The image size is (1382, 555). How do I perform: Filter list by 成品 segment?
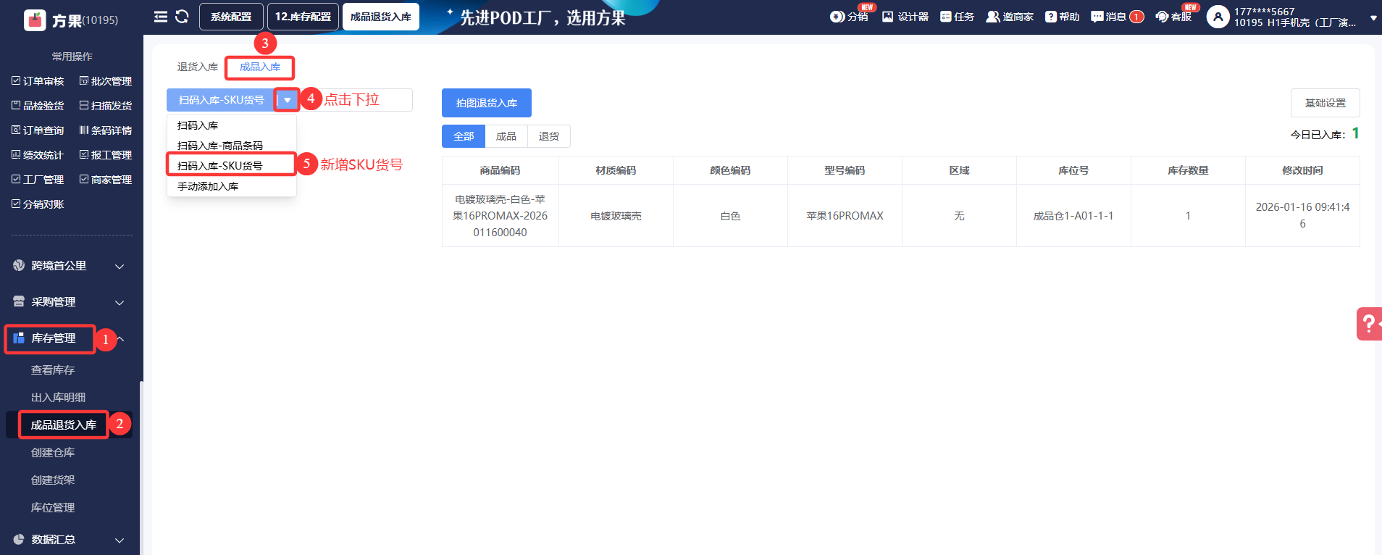pyautogui.click(x=506, y=136)
